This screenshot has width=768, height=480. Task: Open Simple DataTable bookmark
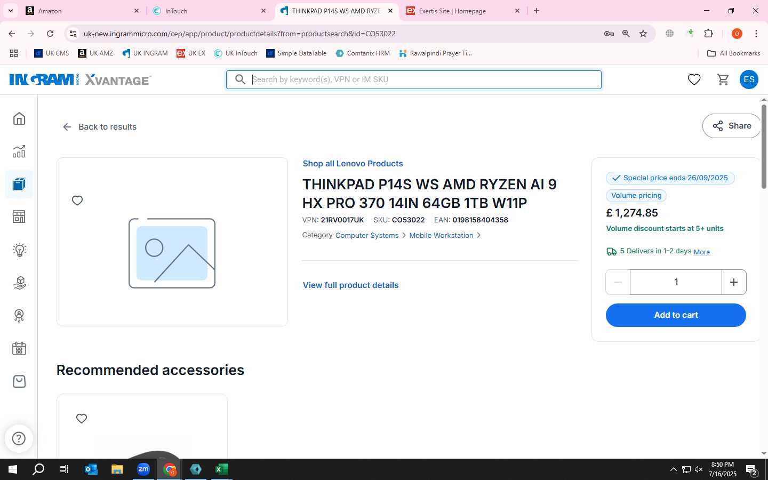tap(297, 53)
